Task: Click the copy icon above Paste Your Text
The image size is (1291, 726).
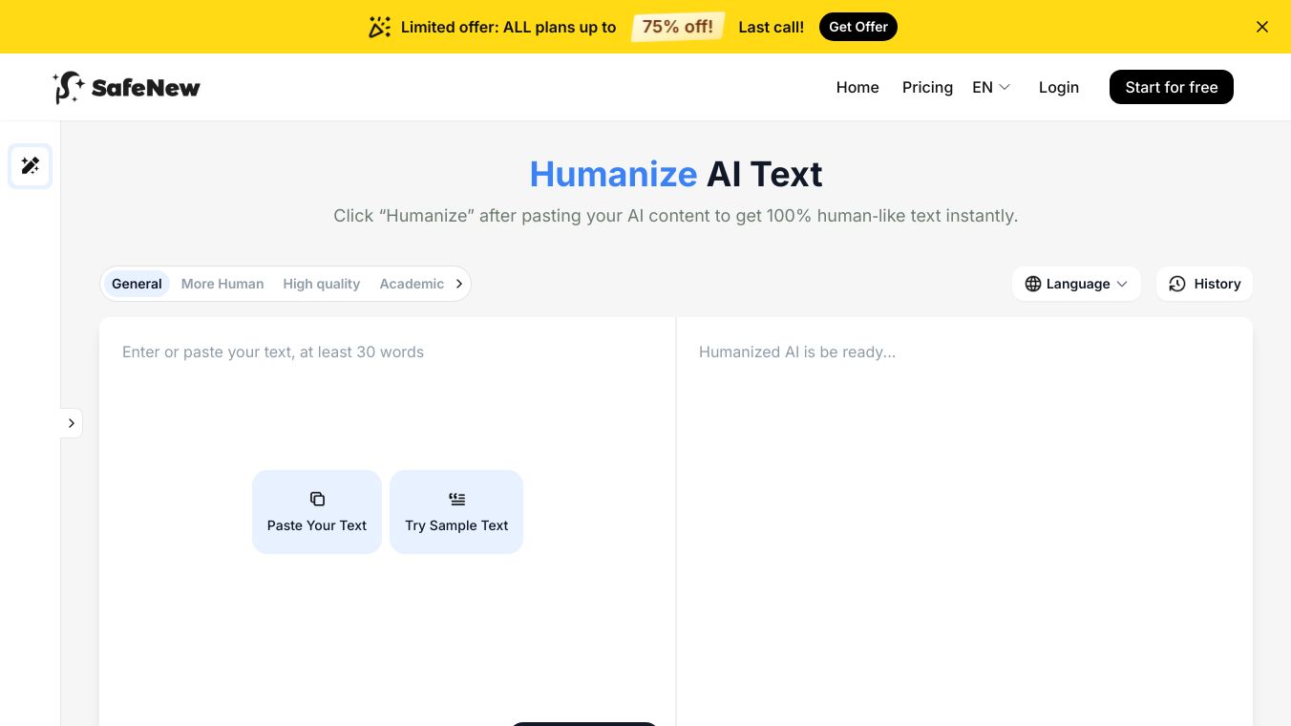Action: pos(317,499)
